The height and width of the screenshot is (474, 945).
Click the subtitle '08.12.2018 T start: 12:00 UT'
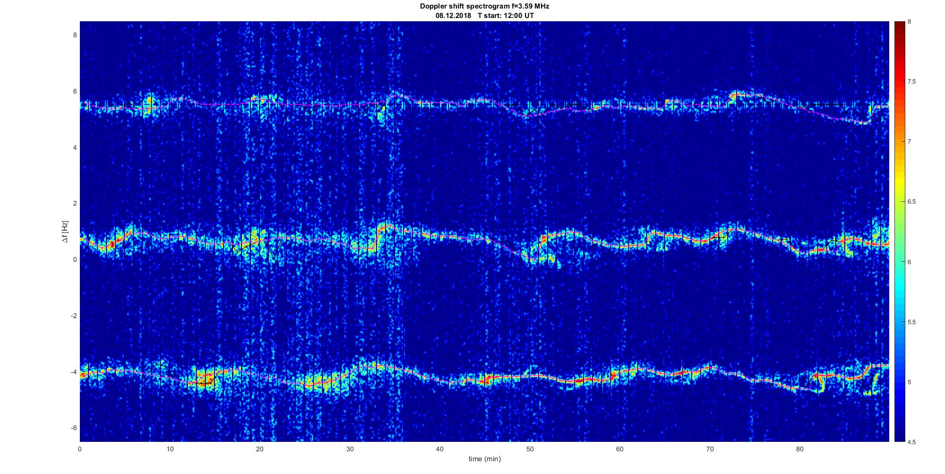pyautogui.click(x=484, y=16)
